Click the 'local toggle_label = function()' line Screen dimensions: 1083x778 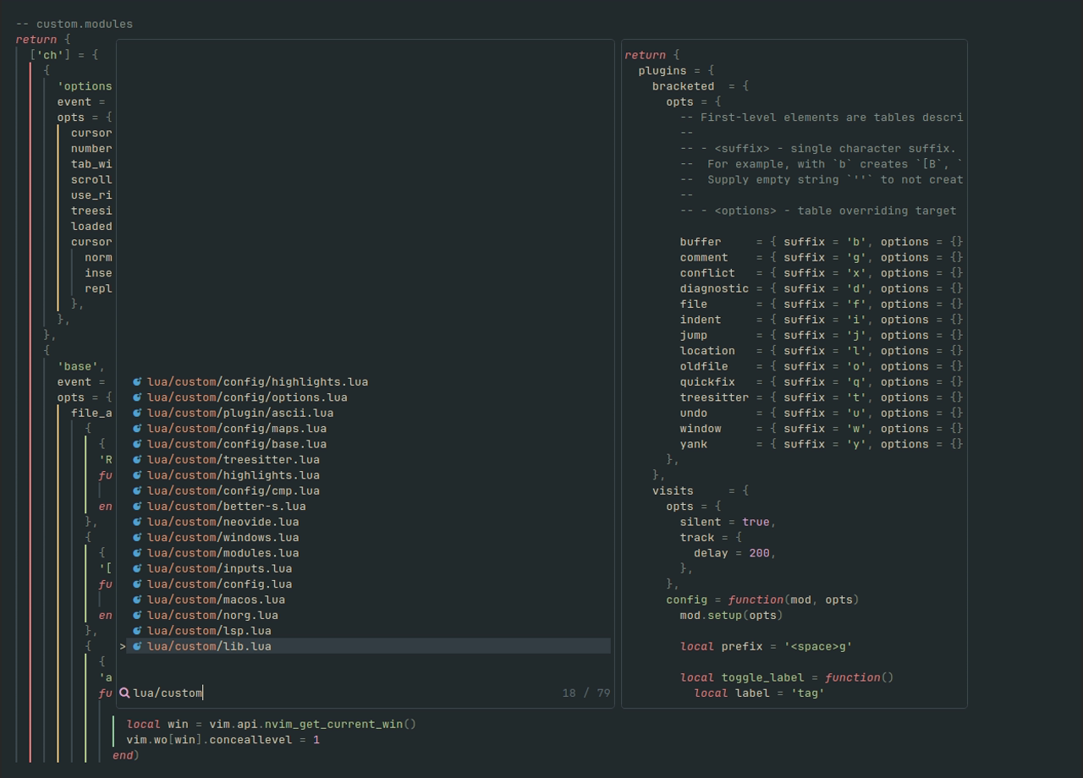pyautogui.click(x=787, y=677)
